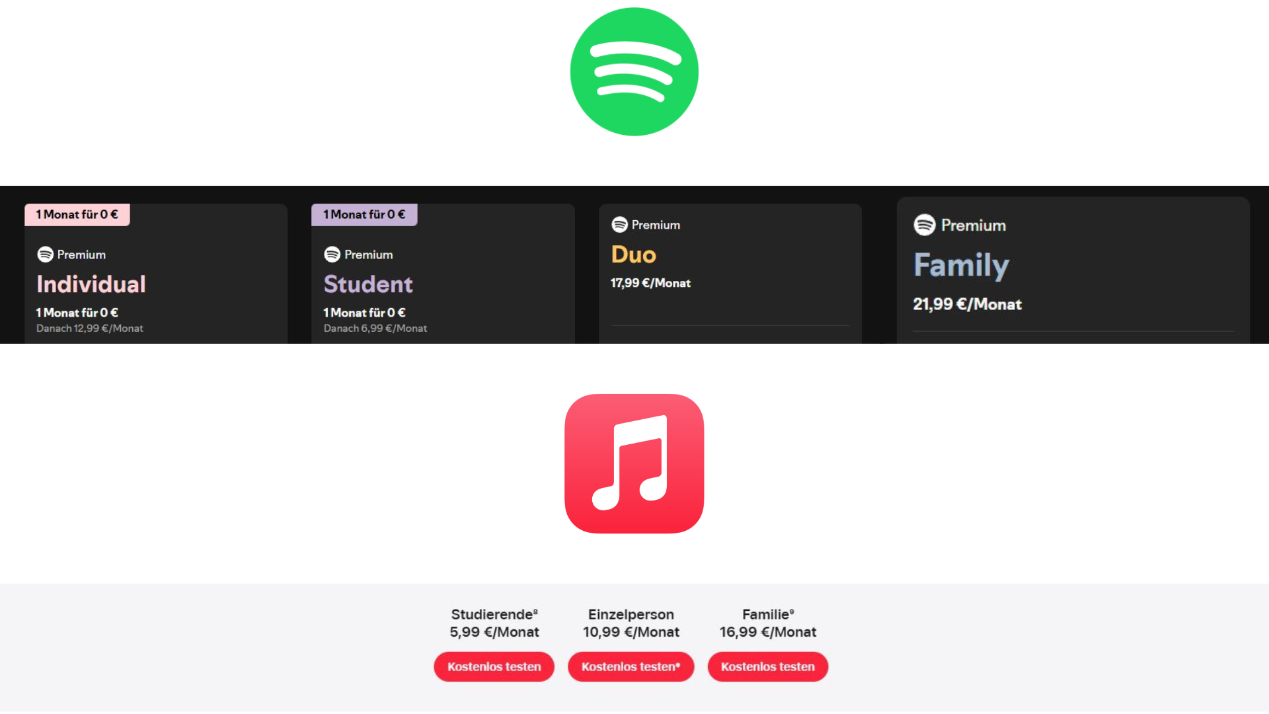Click the 21,99 €/Monat Family price
Screen dimensions: 1269x714
tap(967, 304)
